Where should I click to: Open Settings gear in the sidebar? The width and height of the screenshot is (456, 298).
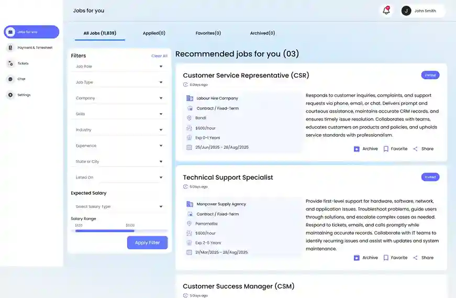pos(11,95)
